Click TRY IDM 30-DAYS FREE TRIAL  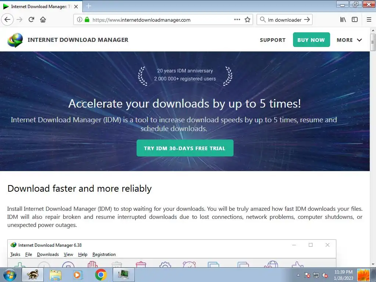coord(185,148)
